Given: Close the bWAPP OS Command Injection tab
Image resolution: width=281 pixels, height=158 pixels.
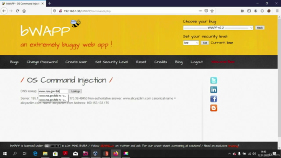Looking at the screenshot, I should click(43, 4).
